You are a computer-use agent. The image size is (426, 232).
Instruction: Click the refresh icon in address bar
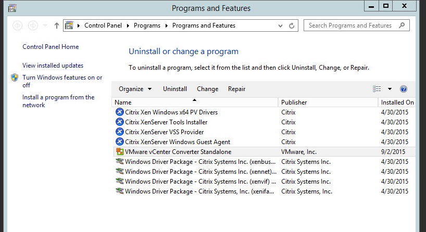tap(292, 25)
